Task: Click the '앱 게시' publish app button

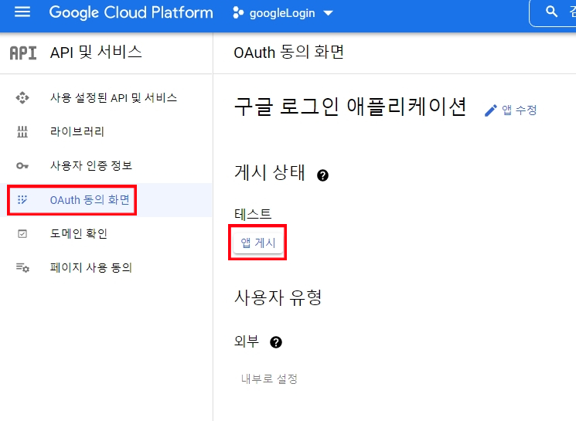Action: (258, 243)
